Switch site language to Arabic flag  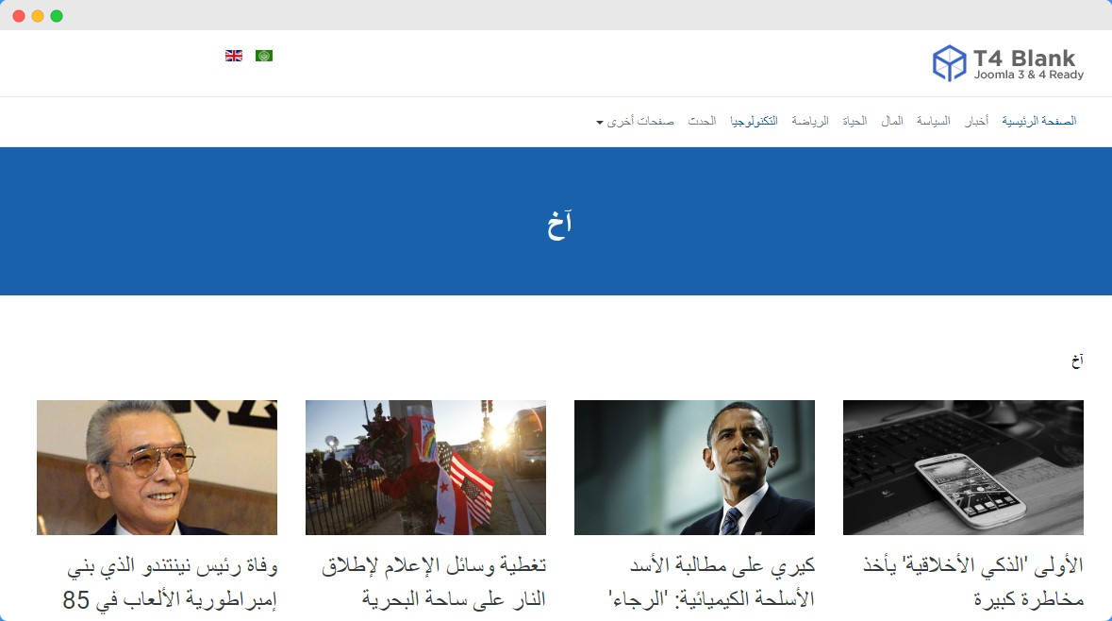point(264,56)
